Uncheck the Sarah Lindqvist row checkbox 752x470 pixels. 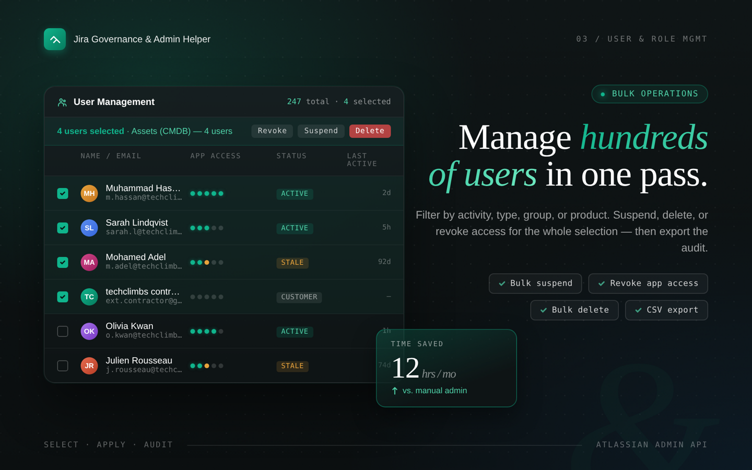click(x=63, y=228)
